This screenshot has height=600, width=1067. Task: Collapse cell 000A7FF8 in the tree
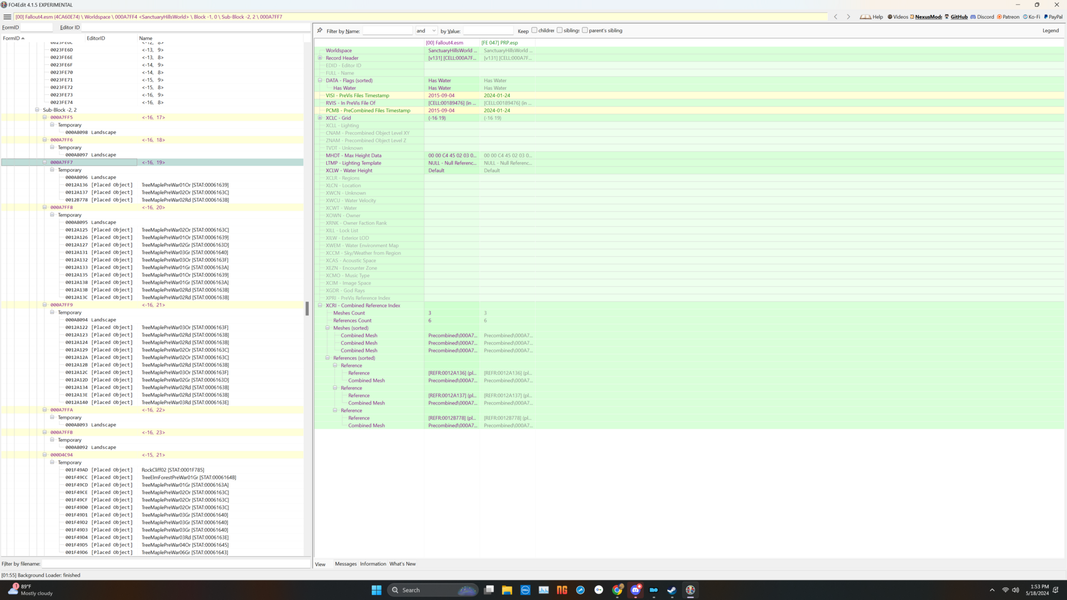(x=44, y=207)
